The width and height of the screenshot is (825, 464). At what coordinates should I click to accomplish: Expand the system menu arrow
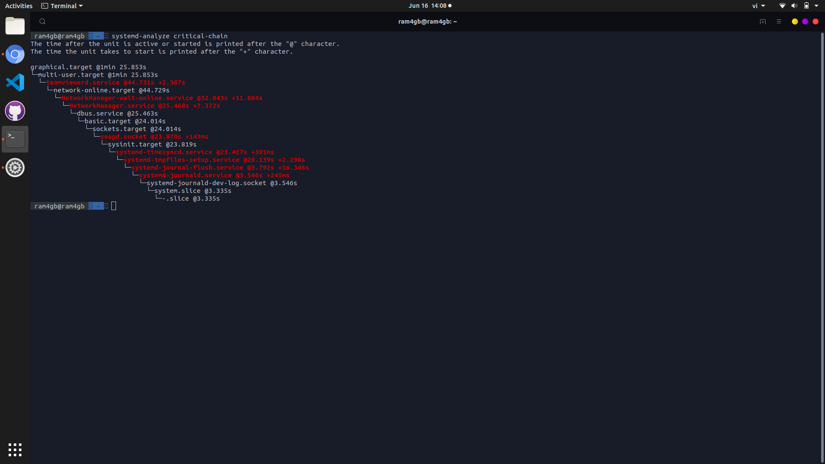pyautogui.click(x=816, y=6)
